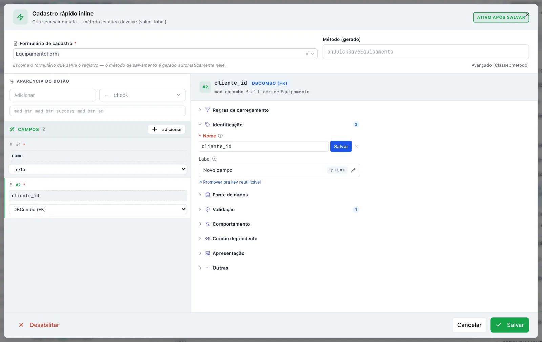Click the wand icon beside CAMPOS
This screenshot has width=542, height=342.
pos(12,129)
